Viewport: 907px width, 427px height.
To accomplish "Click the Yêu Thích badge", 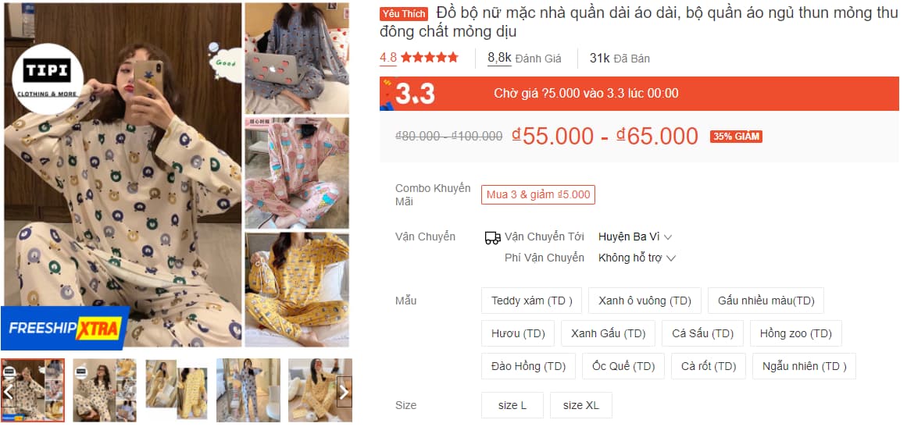I will (403, 14).
